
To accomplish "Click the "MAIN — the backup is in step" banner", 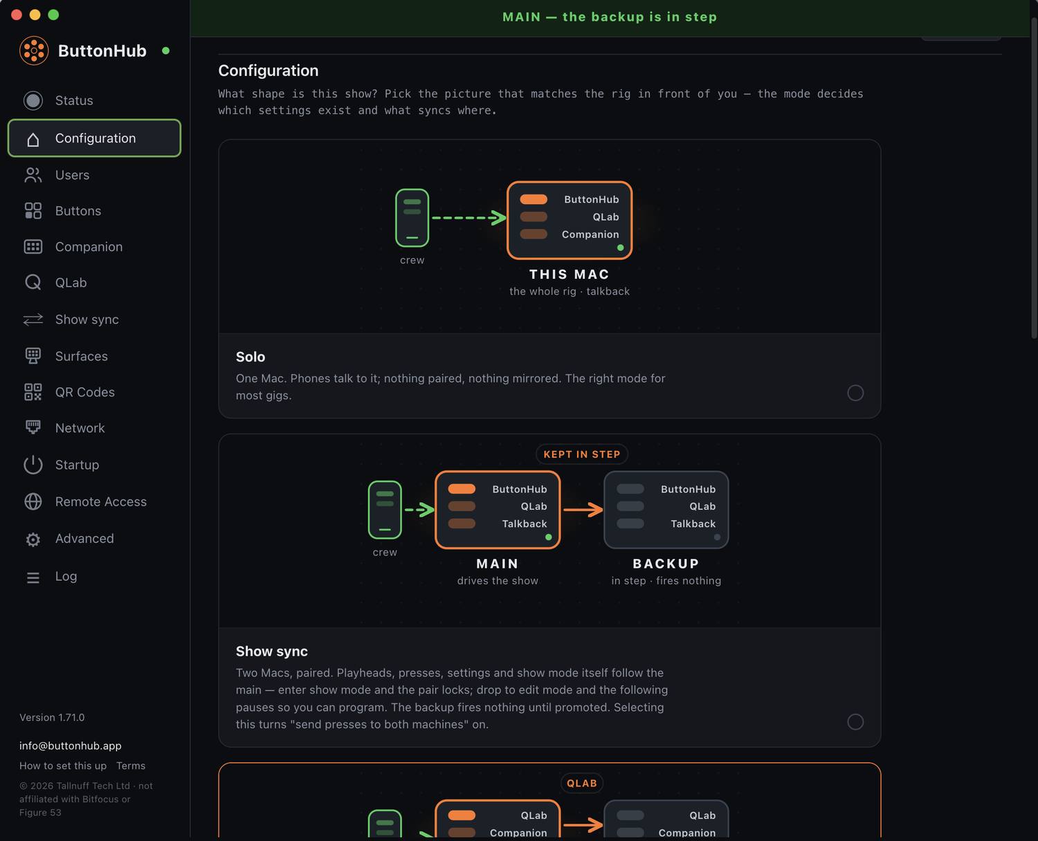I will pyautogui.click(x=610, y=17).
